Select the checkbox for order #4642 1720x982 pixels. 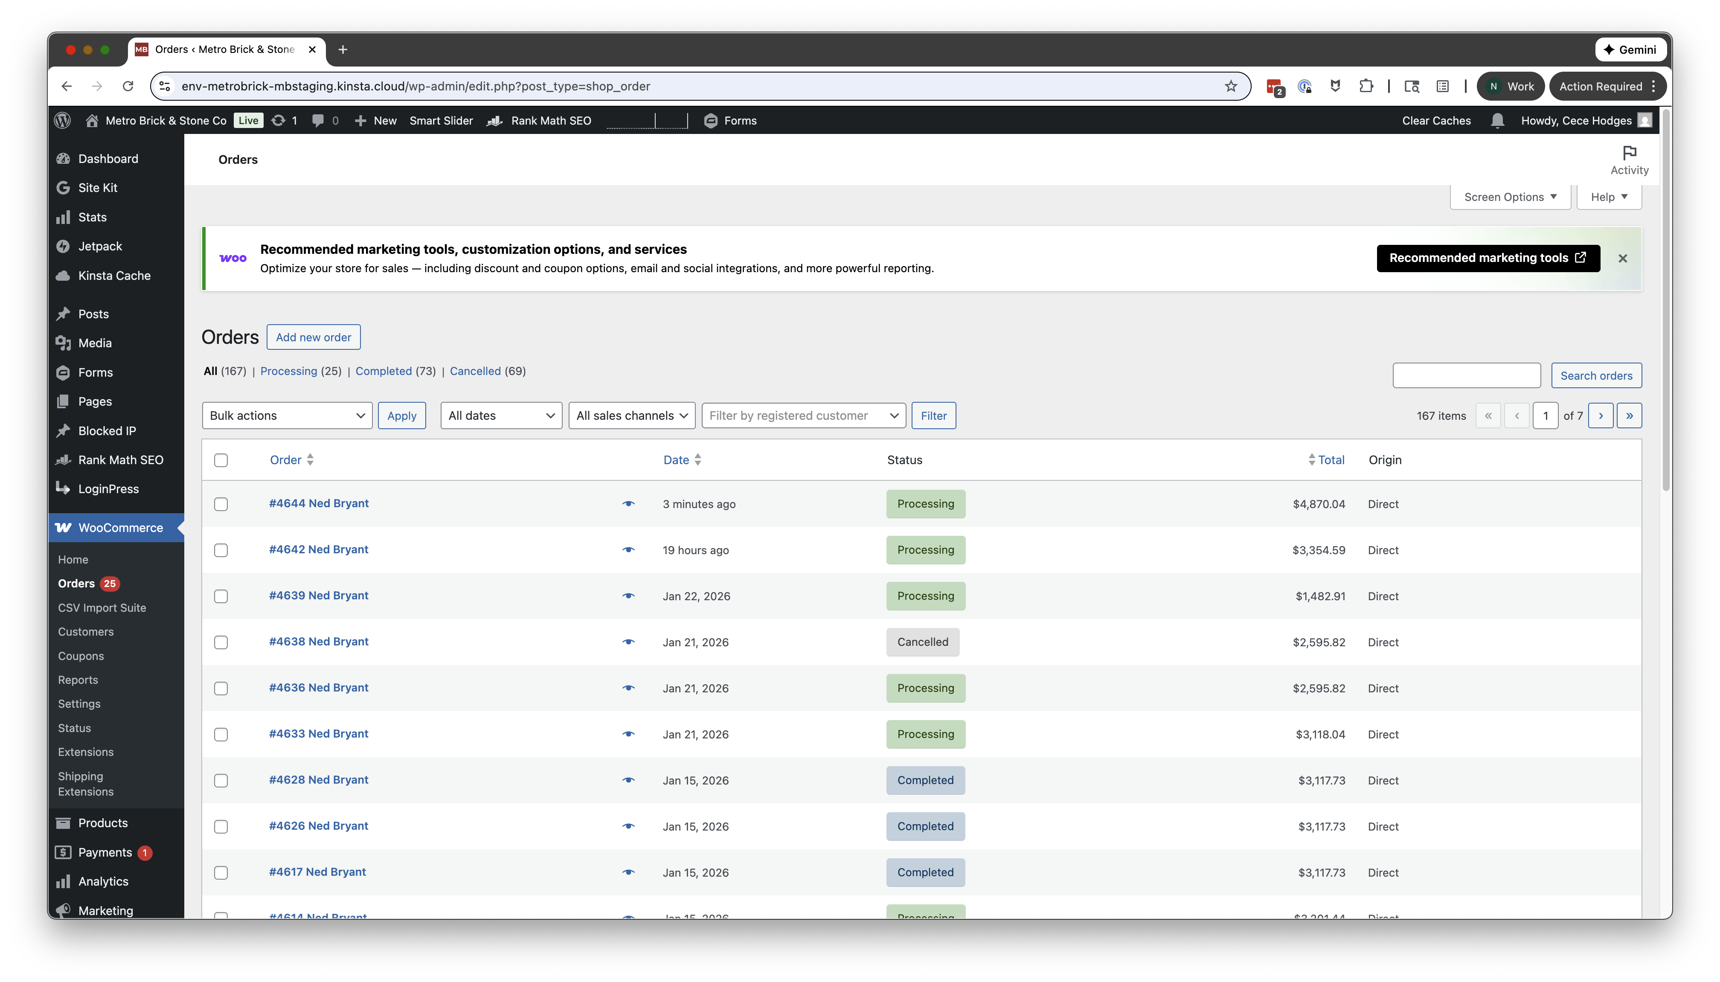click(x=221, y=550)
